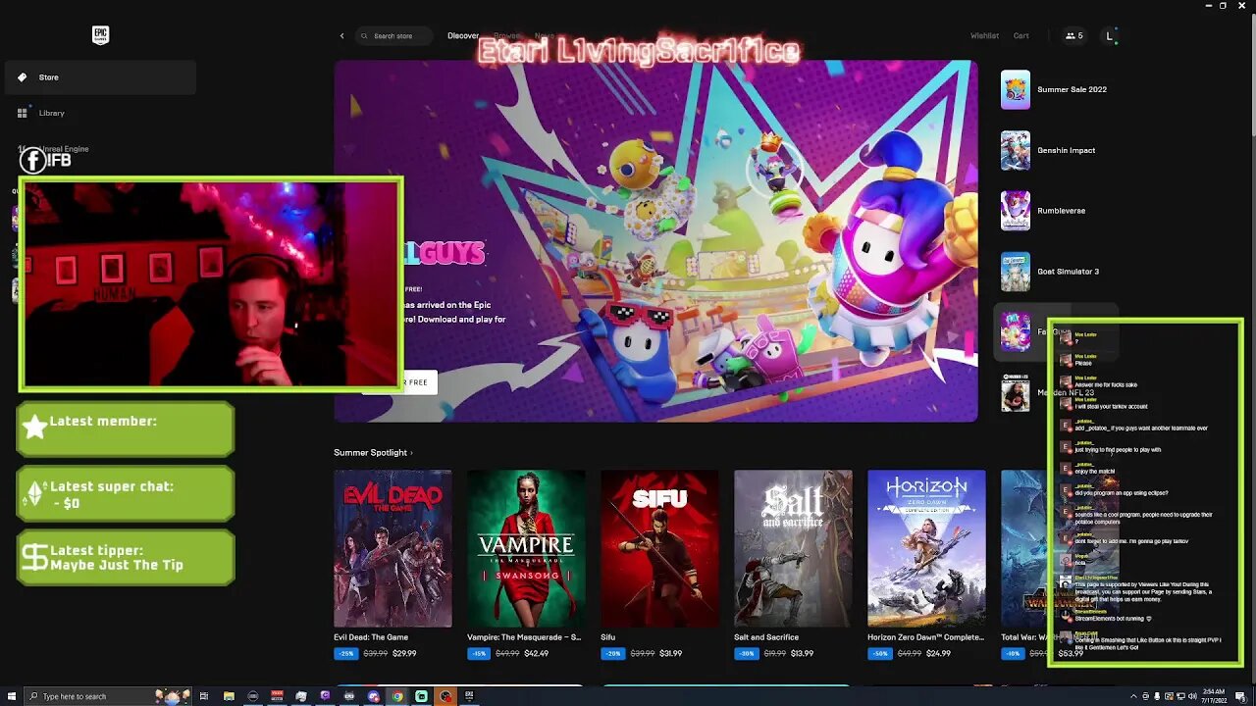Open Google Chrome from taskbar

pos(397,696)
